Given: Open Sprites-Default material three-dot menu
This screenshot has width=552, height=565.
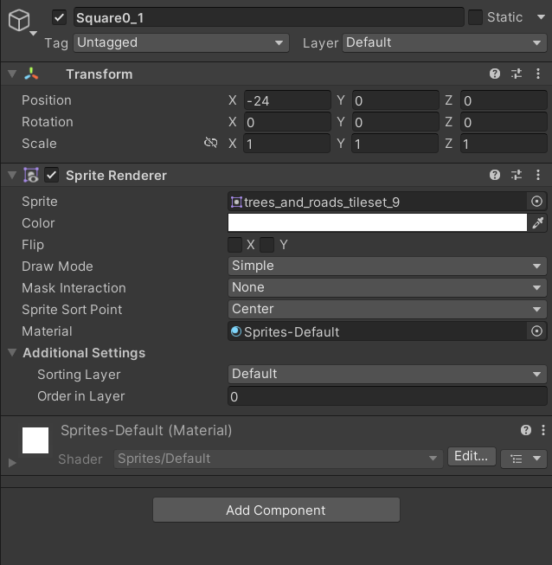Looking at the screenshot, I should click(x=543, y=430).
